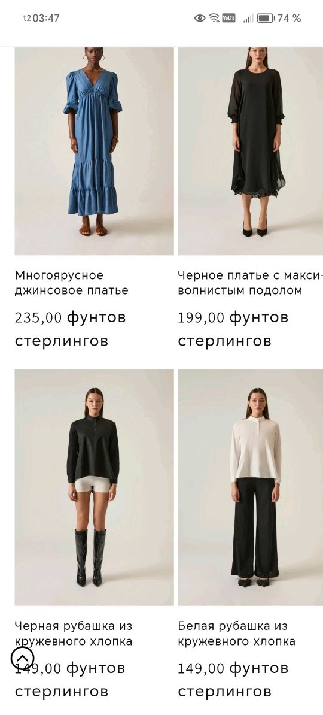Open the 'Многоярусное джинсовое платье' product title

click(x=72, y=283)
